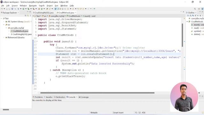Viewport: 204px width, 115px height.
Task: Toggle the fold marker at line 11
Action: pos(37,42)
